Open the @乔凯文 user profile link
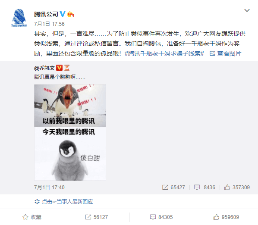 coord(44,68)
